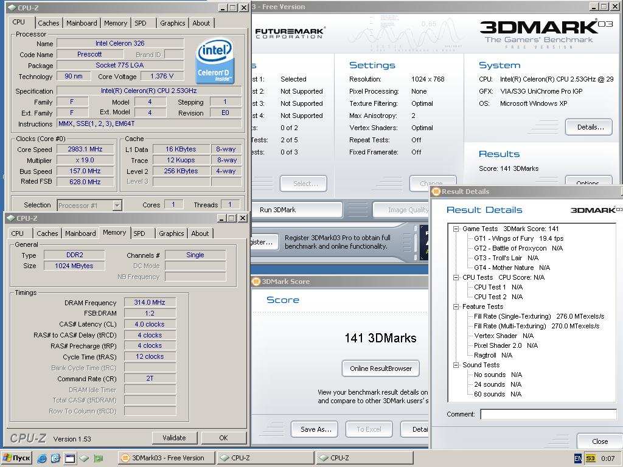Click Close button in Result Details
Screen dimensions: 623x467
coord(599,441)
